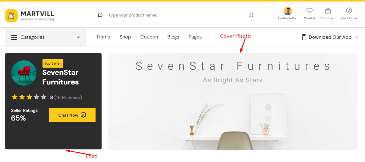Expand the Categories dropdown chevron
The image size is (365, 162).
click(x=78, y=37)
